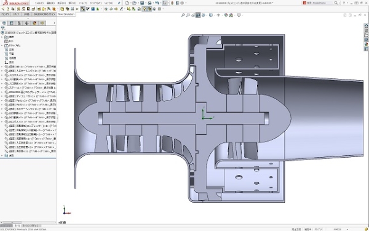Open SOLIDWORKS Resources home icon in task pane
369x231 pixels.
[x=366, y=26]
